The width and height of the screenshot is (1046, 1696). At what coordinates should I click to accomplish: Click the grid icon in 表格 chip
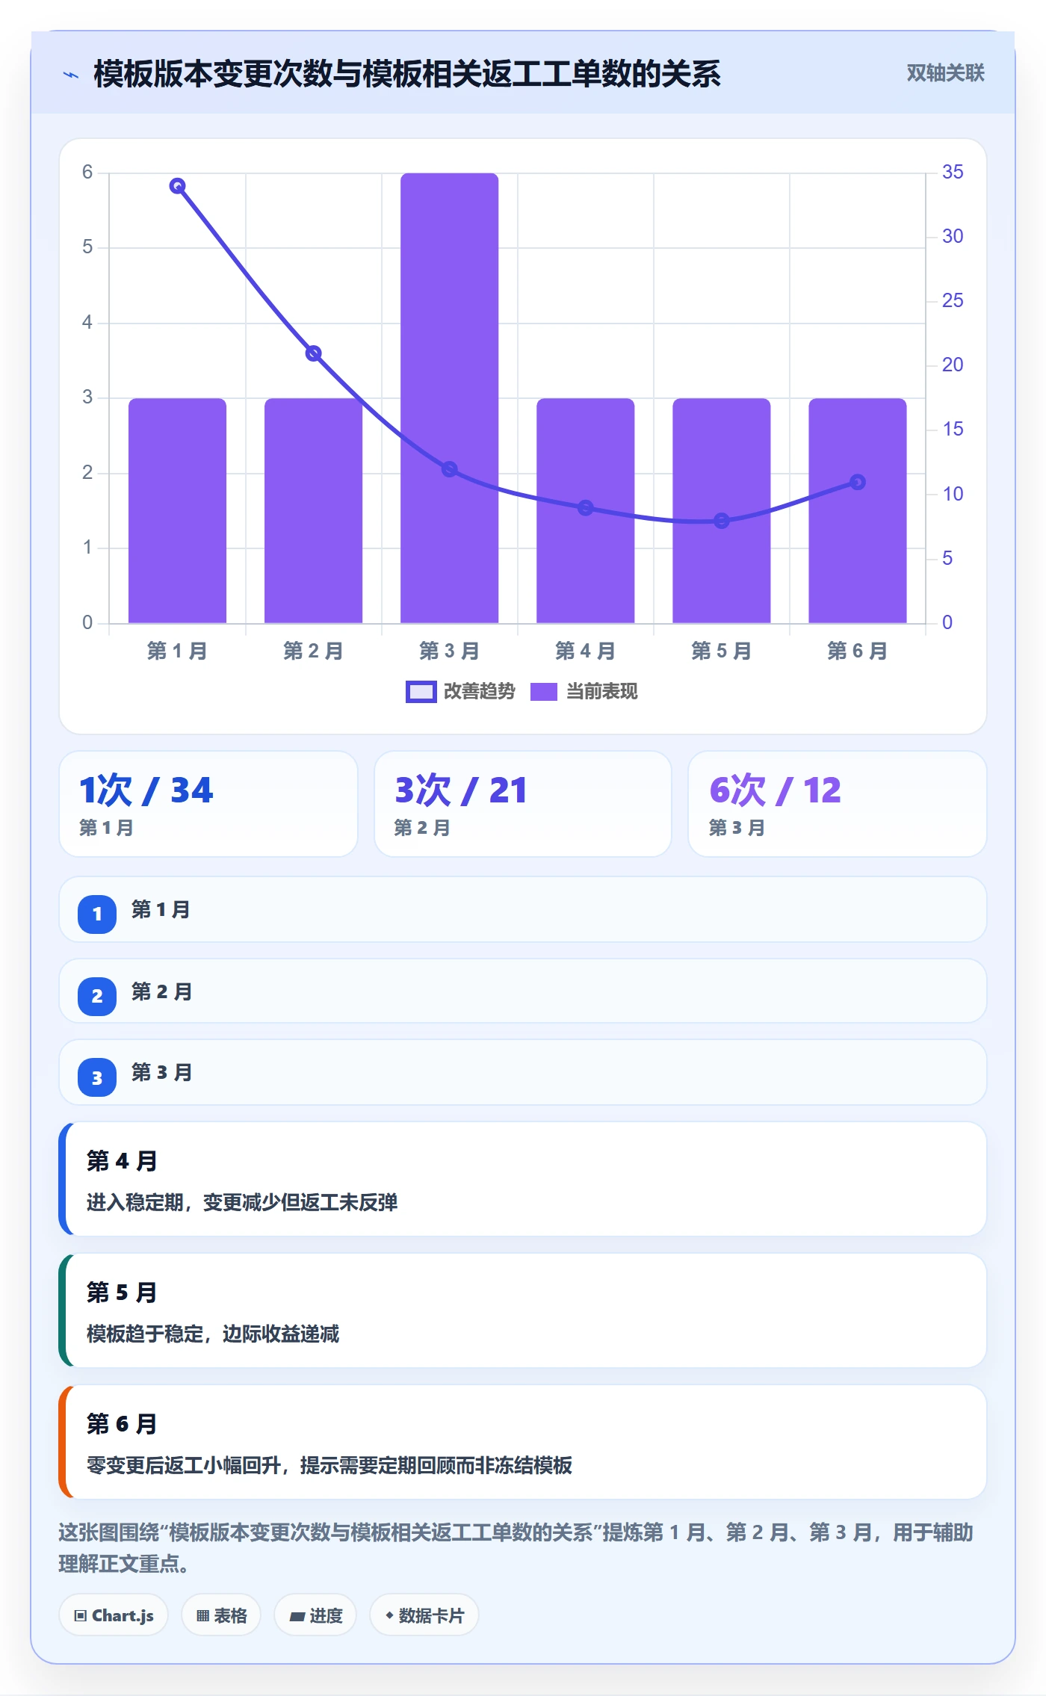(x=202, y=1616)
